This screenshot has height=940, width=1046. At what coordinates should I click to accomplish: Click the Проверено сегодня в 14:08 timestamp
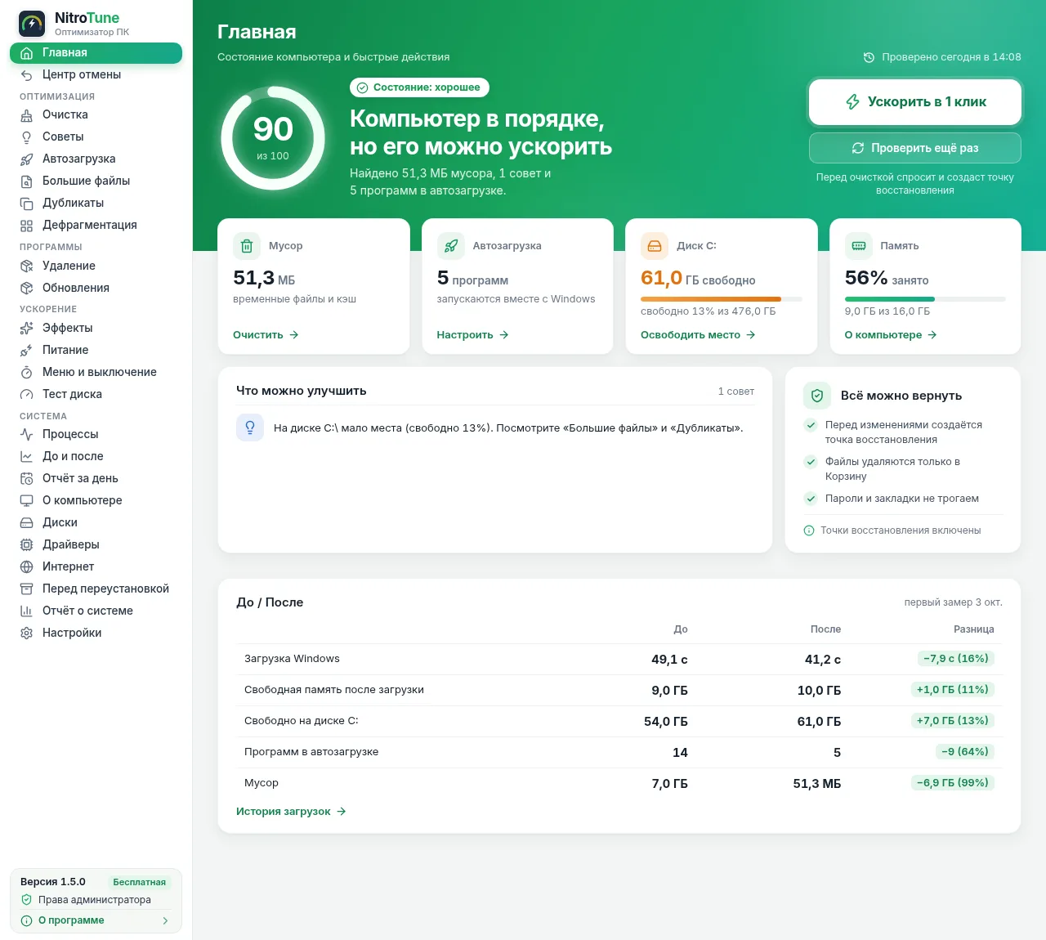pos(943,57)
